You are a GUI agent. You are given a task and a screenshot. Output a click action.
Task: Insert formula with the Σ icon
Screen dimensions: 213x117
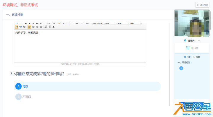click(x=54, y=27)
